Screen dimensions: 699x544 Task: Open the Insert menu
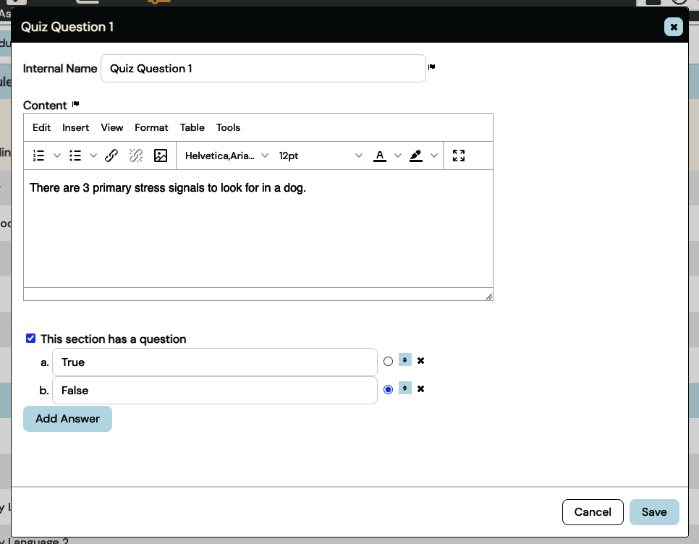click(75, 127)
